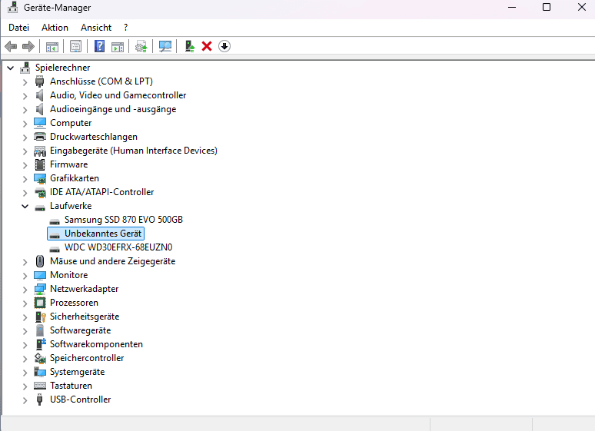The width and height of the screenshot is (595, 431).
Task: Toggle the action pane toolbar icon
Action: click(118, 47)
